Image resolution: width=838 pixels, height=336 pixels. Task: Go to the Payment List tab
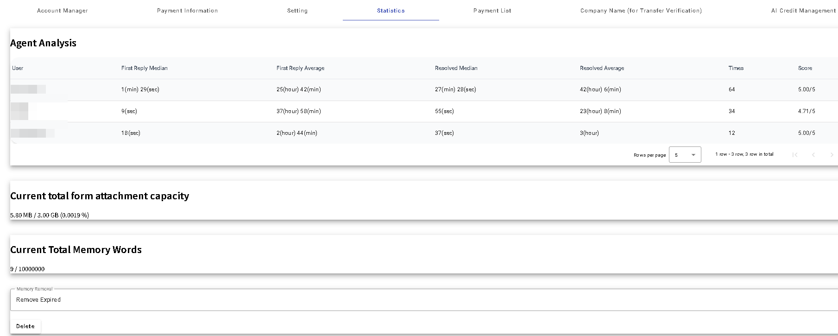(x=492, y=11)
